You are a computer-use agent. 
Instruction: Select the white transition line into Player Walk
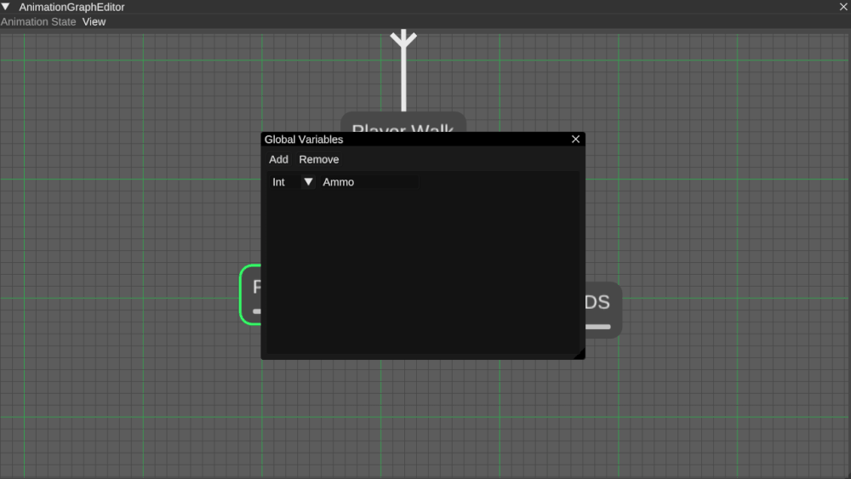[x=403, y=81]
